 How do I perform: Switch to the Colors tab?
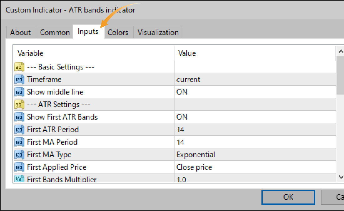[x=118, y=32]
